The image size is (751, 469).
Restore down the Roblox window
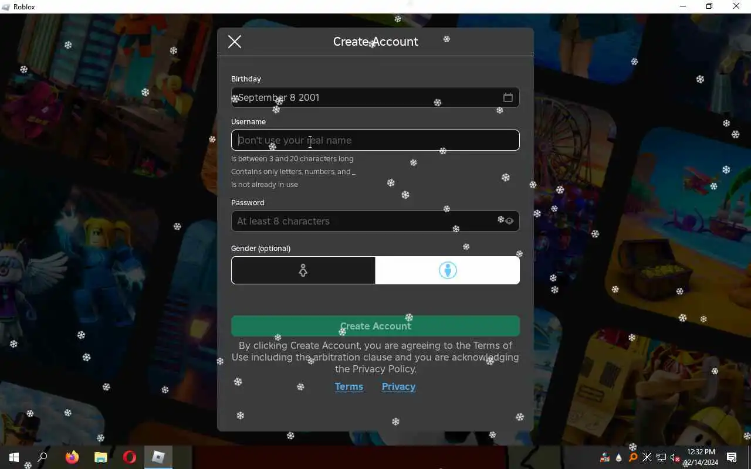[x=709, y=6]
